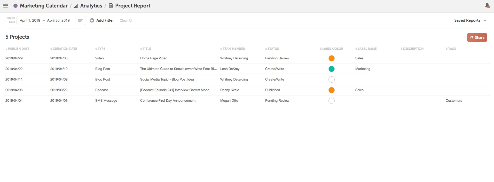Image resolution: width=494 pixels, height=182 pixels.
Task: Click the Published status cell
Action: pyautogui.click(x=272, y=90)
